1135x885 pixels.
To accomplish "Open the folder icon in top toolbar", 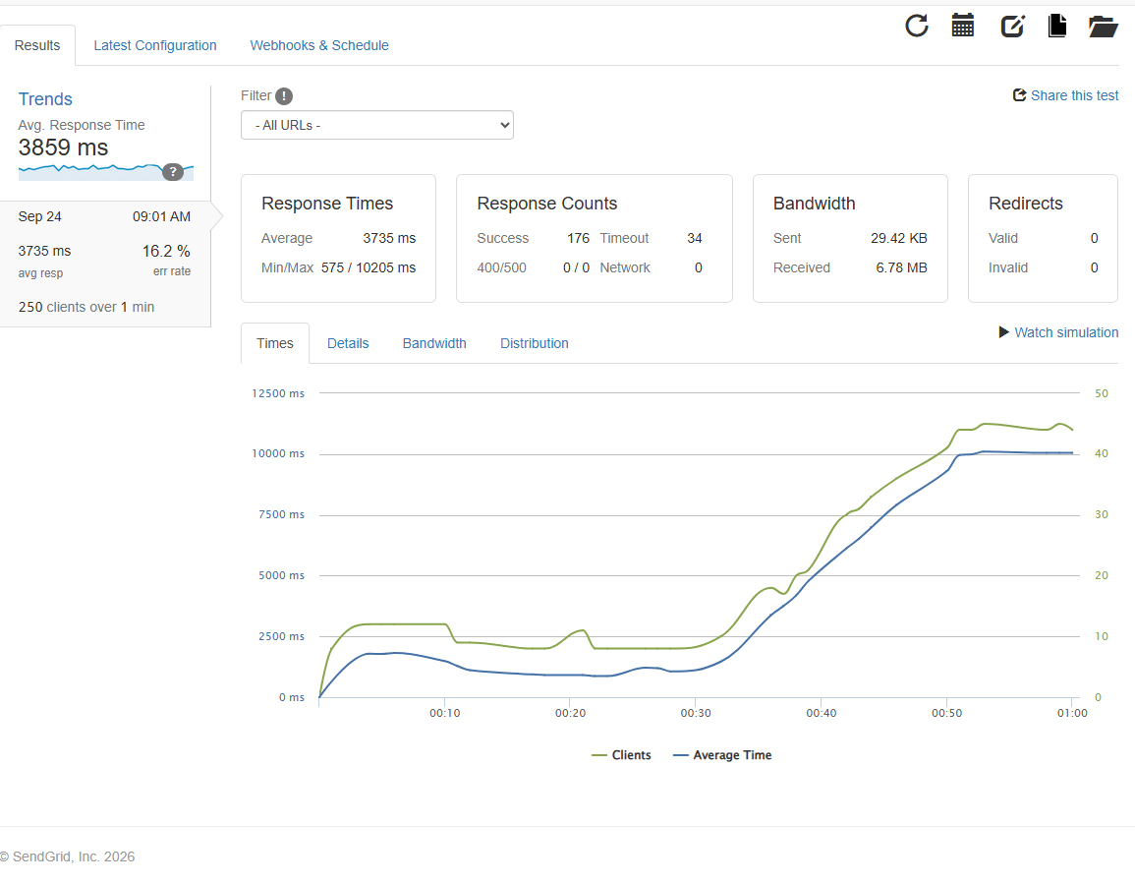I will click(x=1104, y=27).
